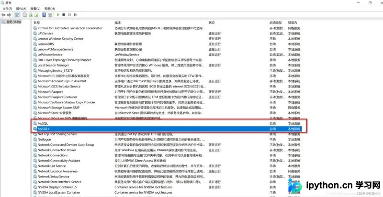Select Microsoft Software Shadow Copy Provider service
Image resolution: width=383 pixels, height=197 pixels.
(67, 102)
